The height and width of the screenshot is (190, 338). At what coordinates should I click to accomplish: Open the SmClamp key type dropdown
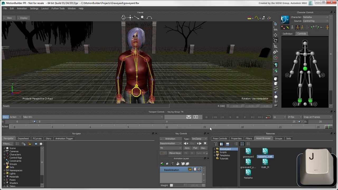[199, 139]
